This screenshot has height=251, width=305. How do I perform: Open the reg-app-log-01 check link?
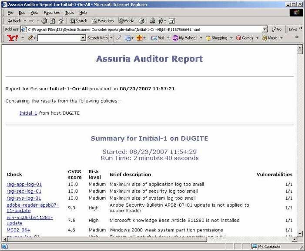24,184
